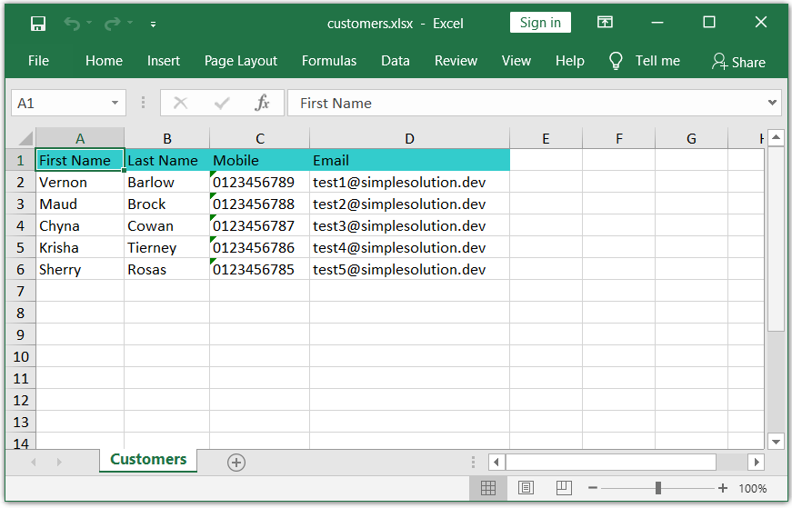Image resolution: width=792 pixels, height=508 pixels.
Task: Click the zoom slider handle
Action: [657, 488]
